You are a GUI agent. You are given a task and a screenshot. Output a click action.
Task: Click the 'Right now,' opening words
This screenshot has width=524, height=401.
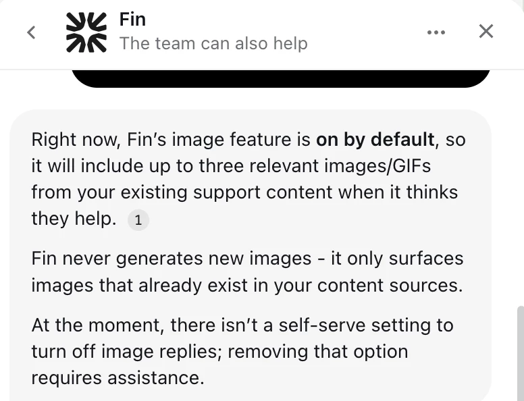tap(76, 139)
